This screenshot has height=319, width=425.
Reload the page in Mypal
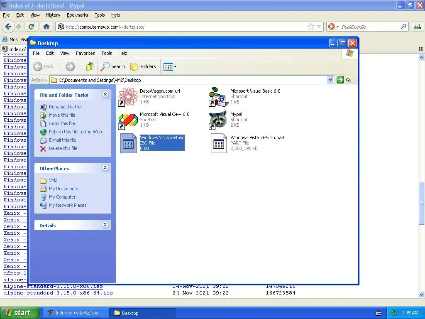[x=32, y=27]
